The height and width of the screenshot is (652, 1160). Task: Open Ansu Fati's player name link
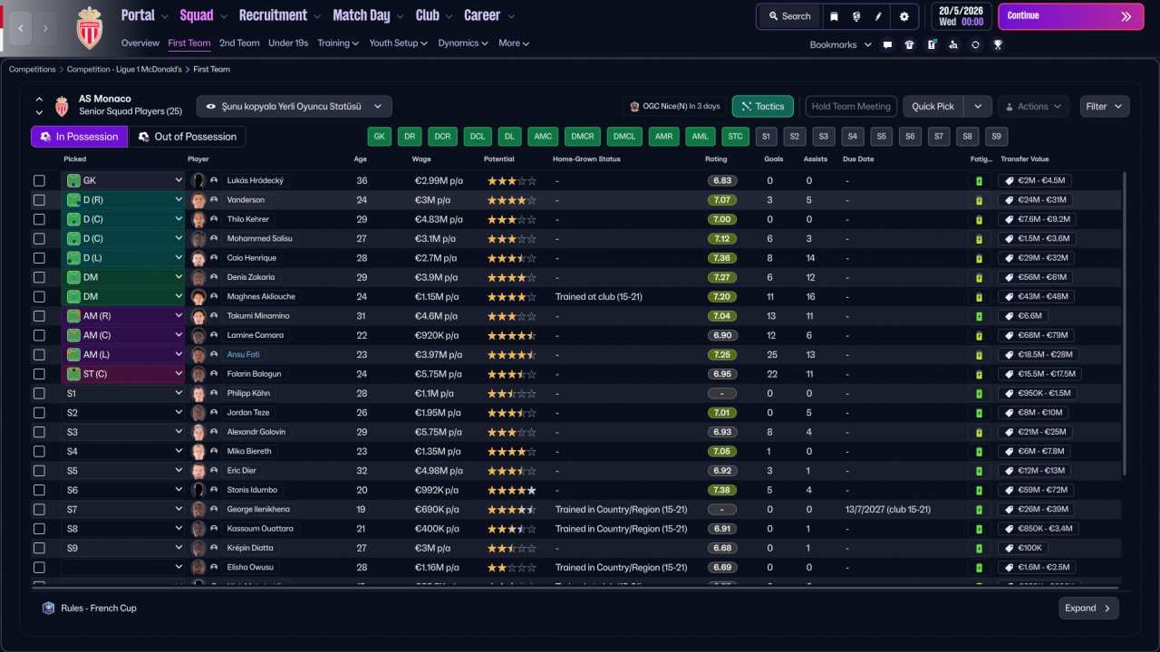[x=243, y=354]
